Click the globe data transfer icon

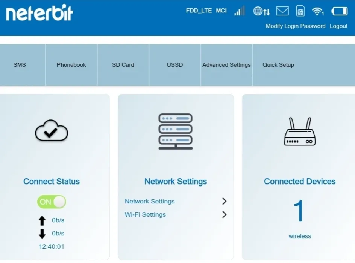click(x=261, y=11)
